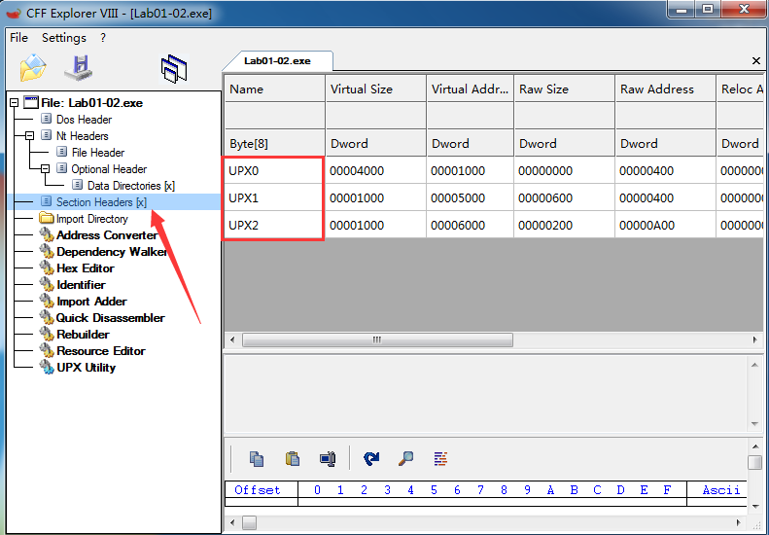Close the Lab01-02.exe tab with the X
The height and width of the screenshot is (535, 769).
click(755, 61)
